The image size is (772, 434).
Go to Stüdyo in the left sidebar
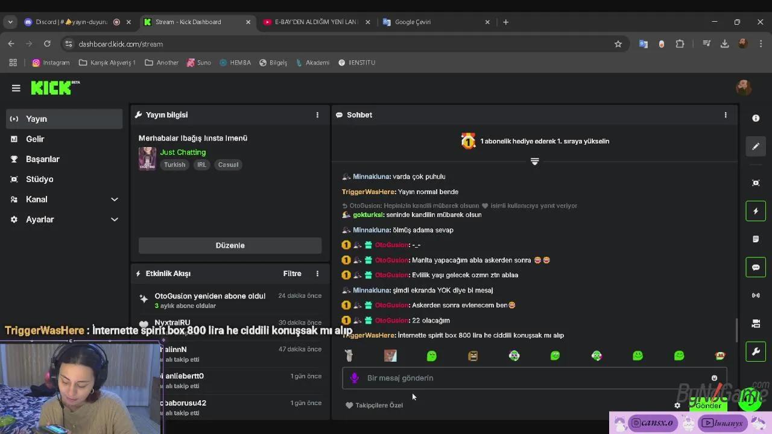[39, 179]
